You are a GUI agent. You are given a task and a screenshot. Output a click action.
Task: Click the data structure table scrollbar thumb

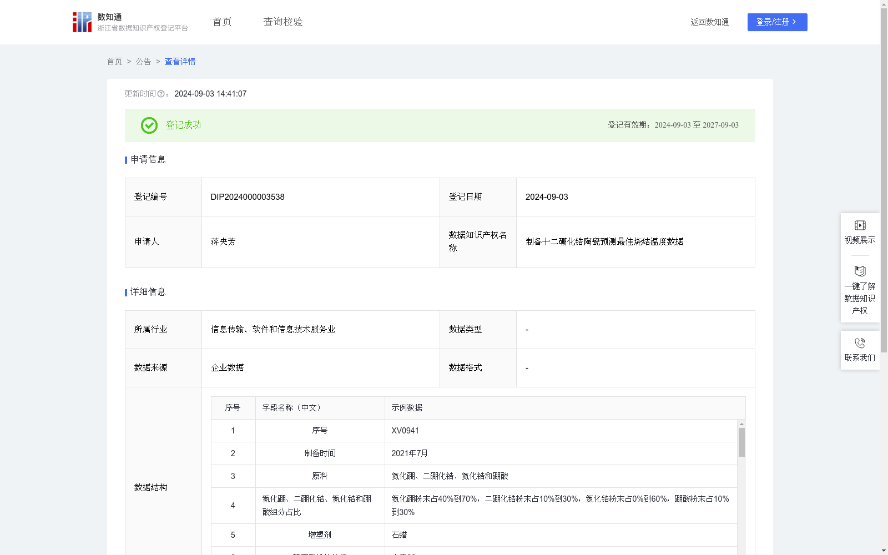click(741, 442)
